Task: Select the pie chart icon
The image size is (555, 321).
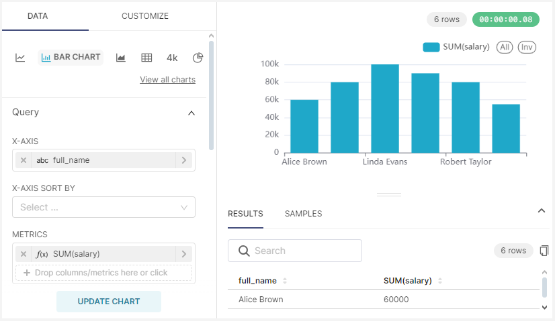Action: (x=198, y=58)
